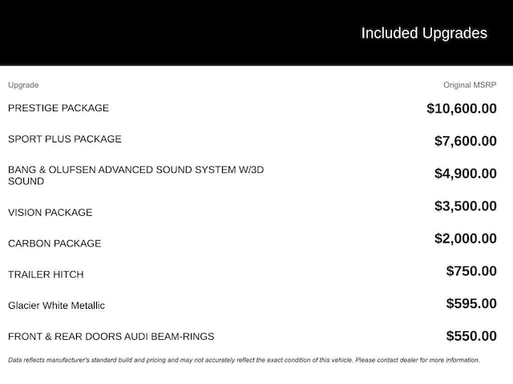Select the CARBON PACKAGE entry
This screenshot has width=513, height=384.
(x=55, y=243)
